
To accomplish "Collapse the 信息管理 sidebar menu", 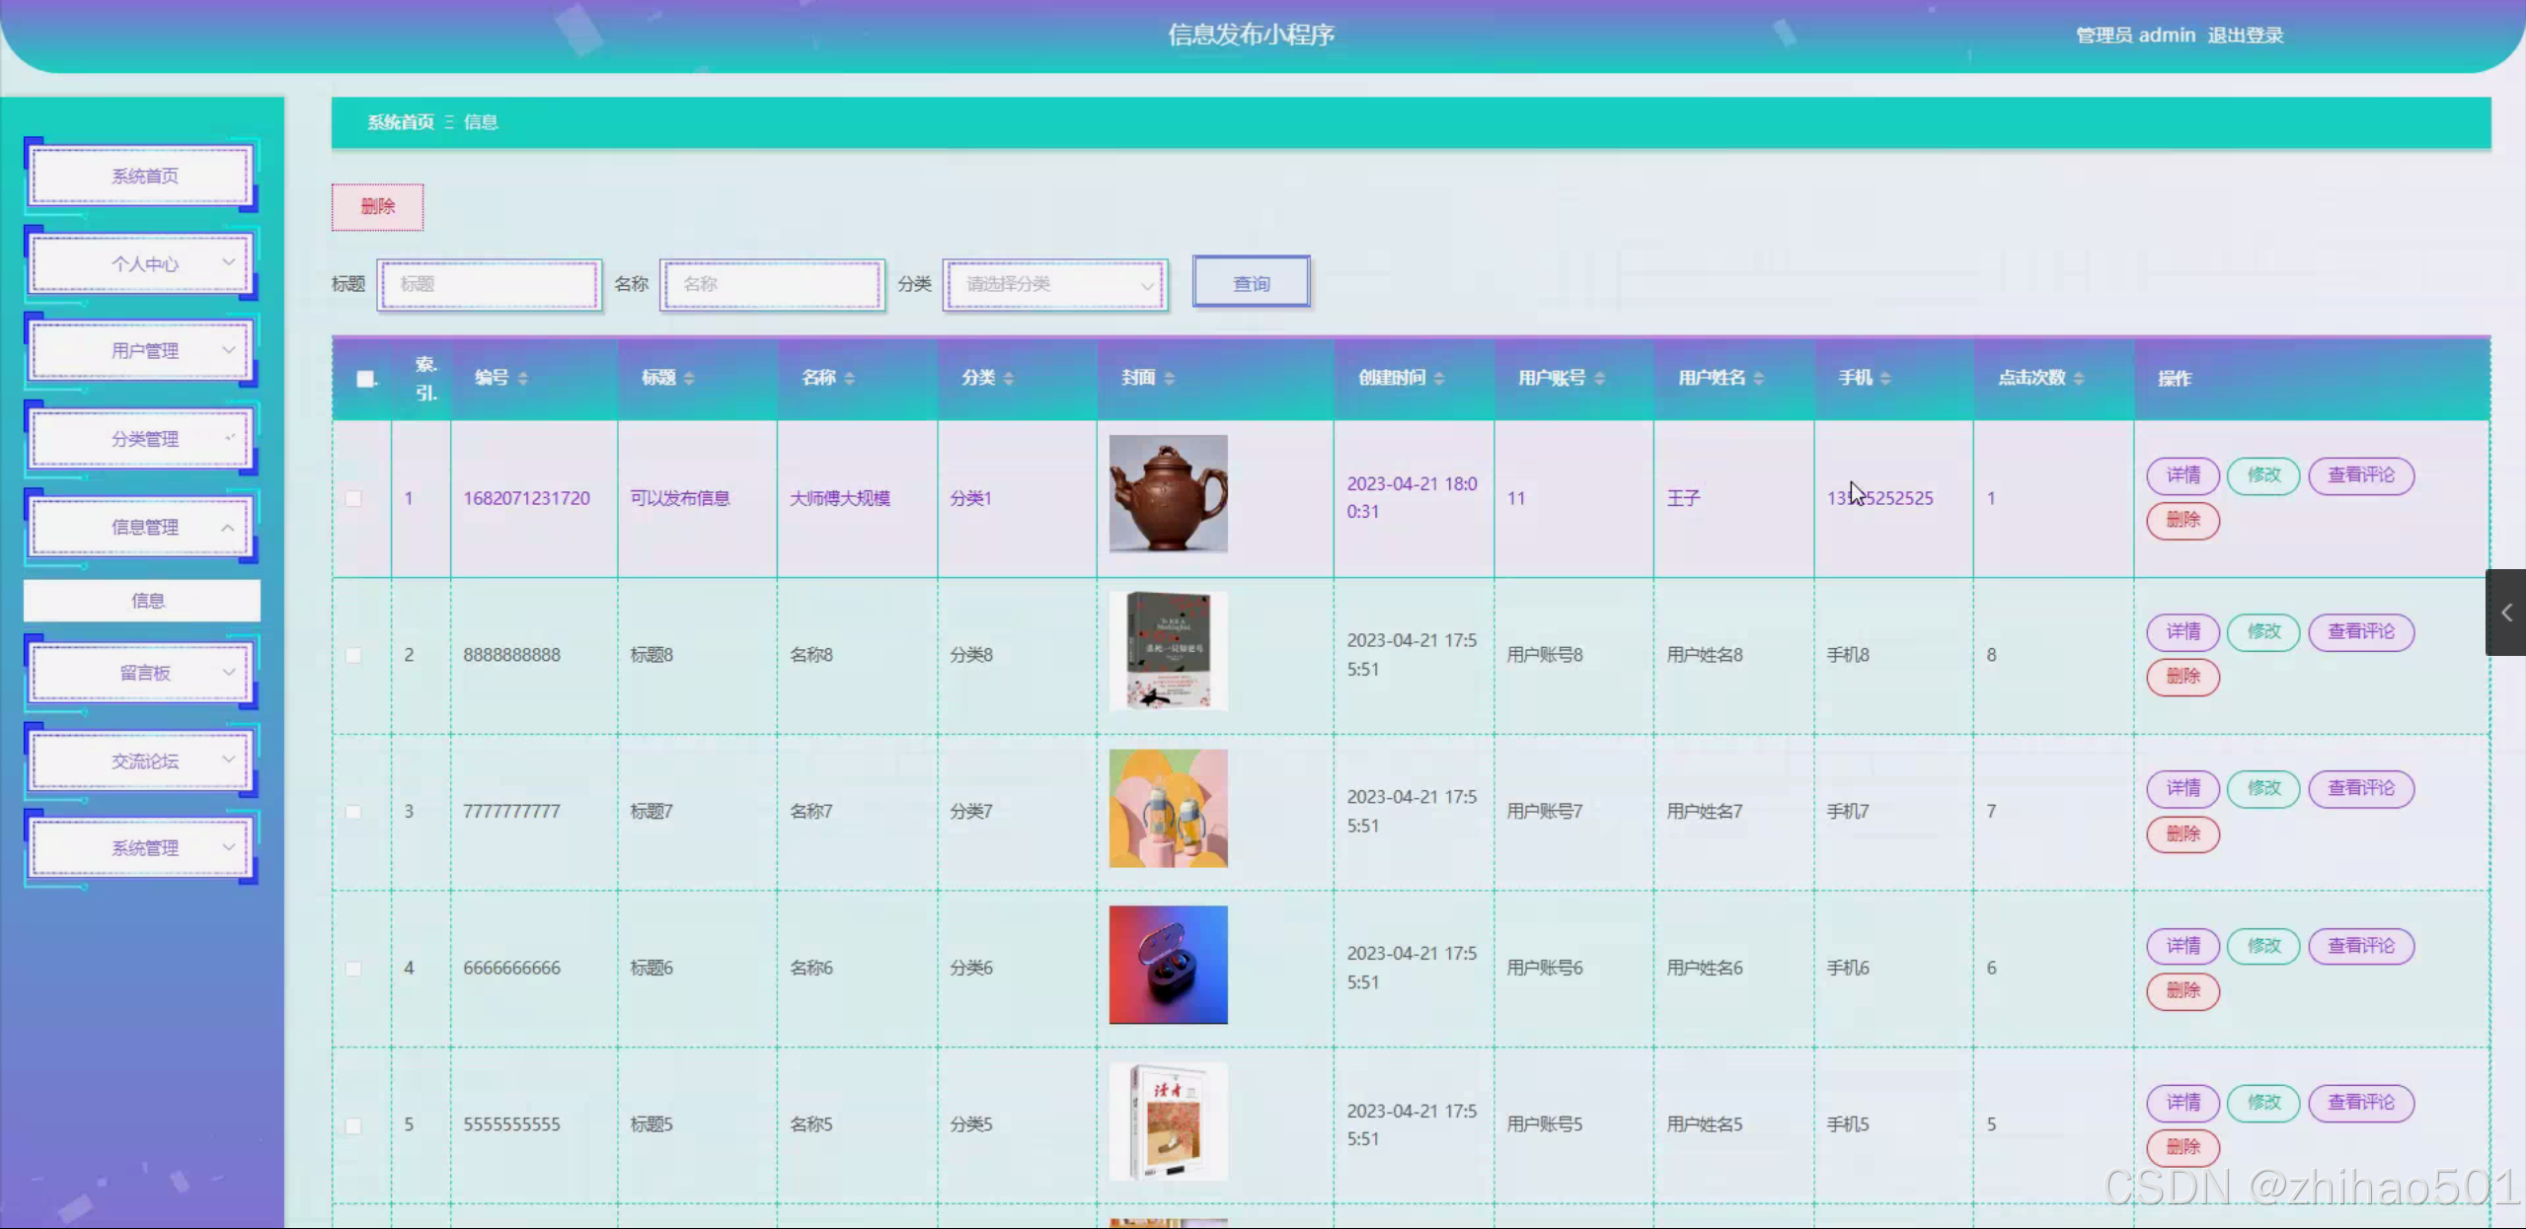I will [x=143, y=528].
